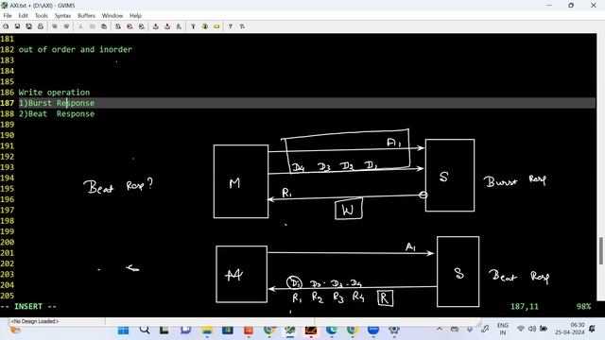Click the ENG IN language indicator
The height and width of the screenshot is (340, 605).
(502, 329)
